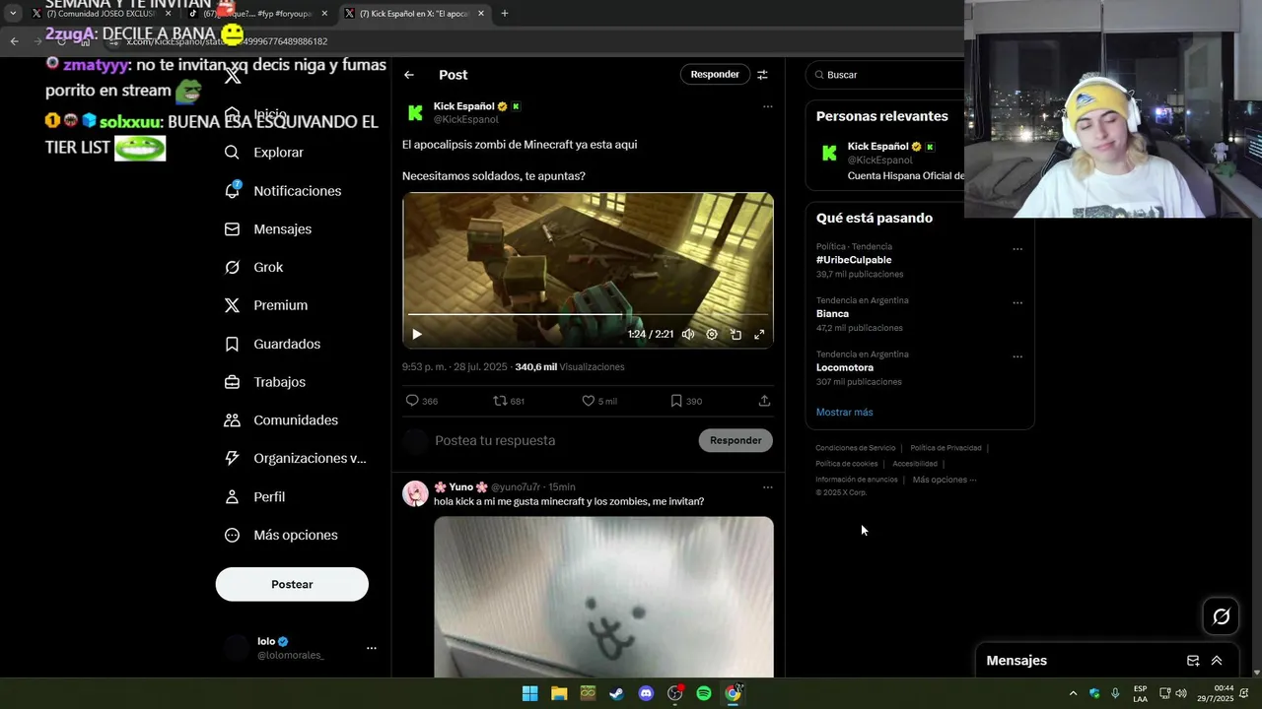Image resolution: width=1262 pixels, height=709 pixels.
Task: Open Trabajos in the sidebar
Action: click(x=265, y=382)
